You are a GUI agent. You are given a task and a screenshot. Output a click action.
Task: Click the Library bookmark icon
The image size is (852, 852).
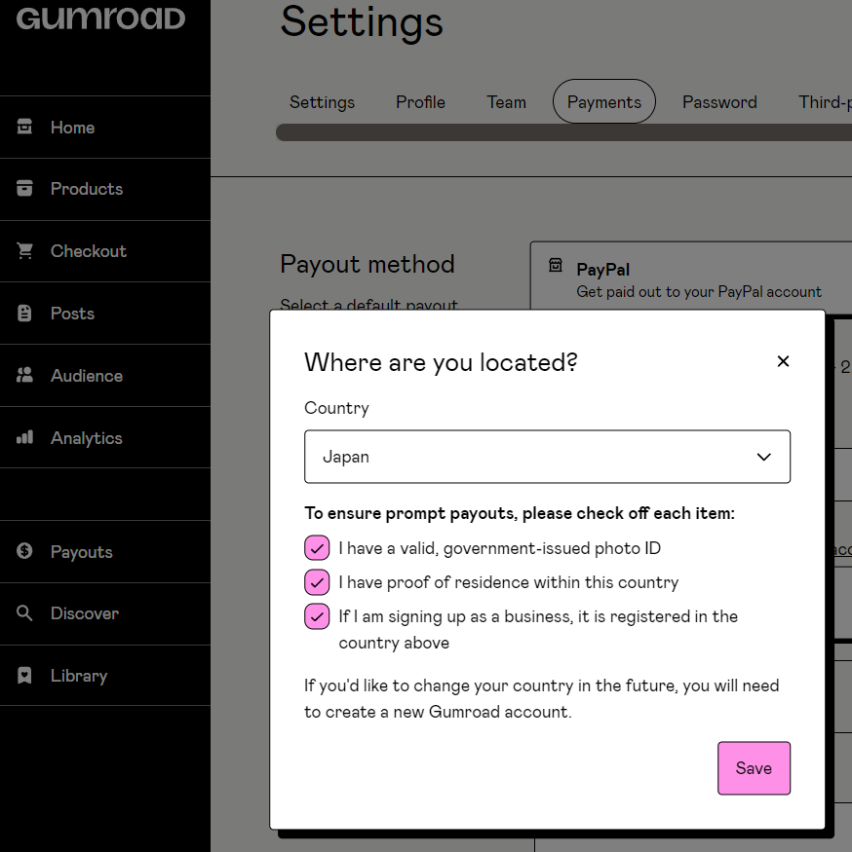(x=25, y=676)
